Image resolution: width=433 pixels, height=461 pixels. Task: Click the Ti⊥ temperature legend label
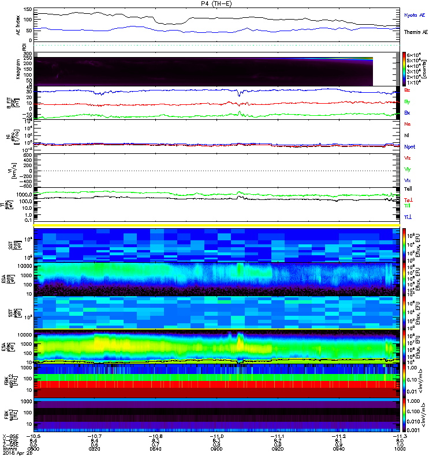pos(408,217)
